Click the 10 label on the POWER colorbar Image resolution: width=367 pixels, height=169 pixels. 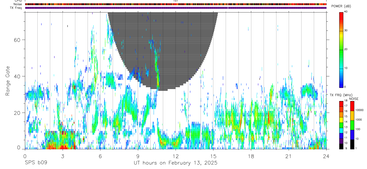pos(346,68)
